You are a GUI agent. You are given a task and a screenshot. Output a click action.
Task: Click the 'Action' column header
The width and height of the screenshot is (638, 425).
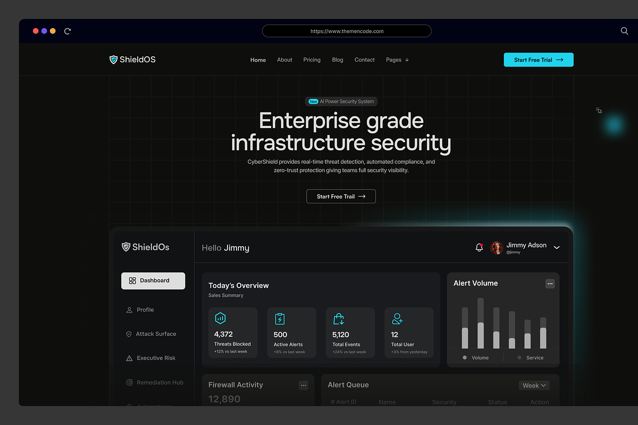[x=540, y=402]
